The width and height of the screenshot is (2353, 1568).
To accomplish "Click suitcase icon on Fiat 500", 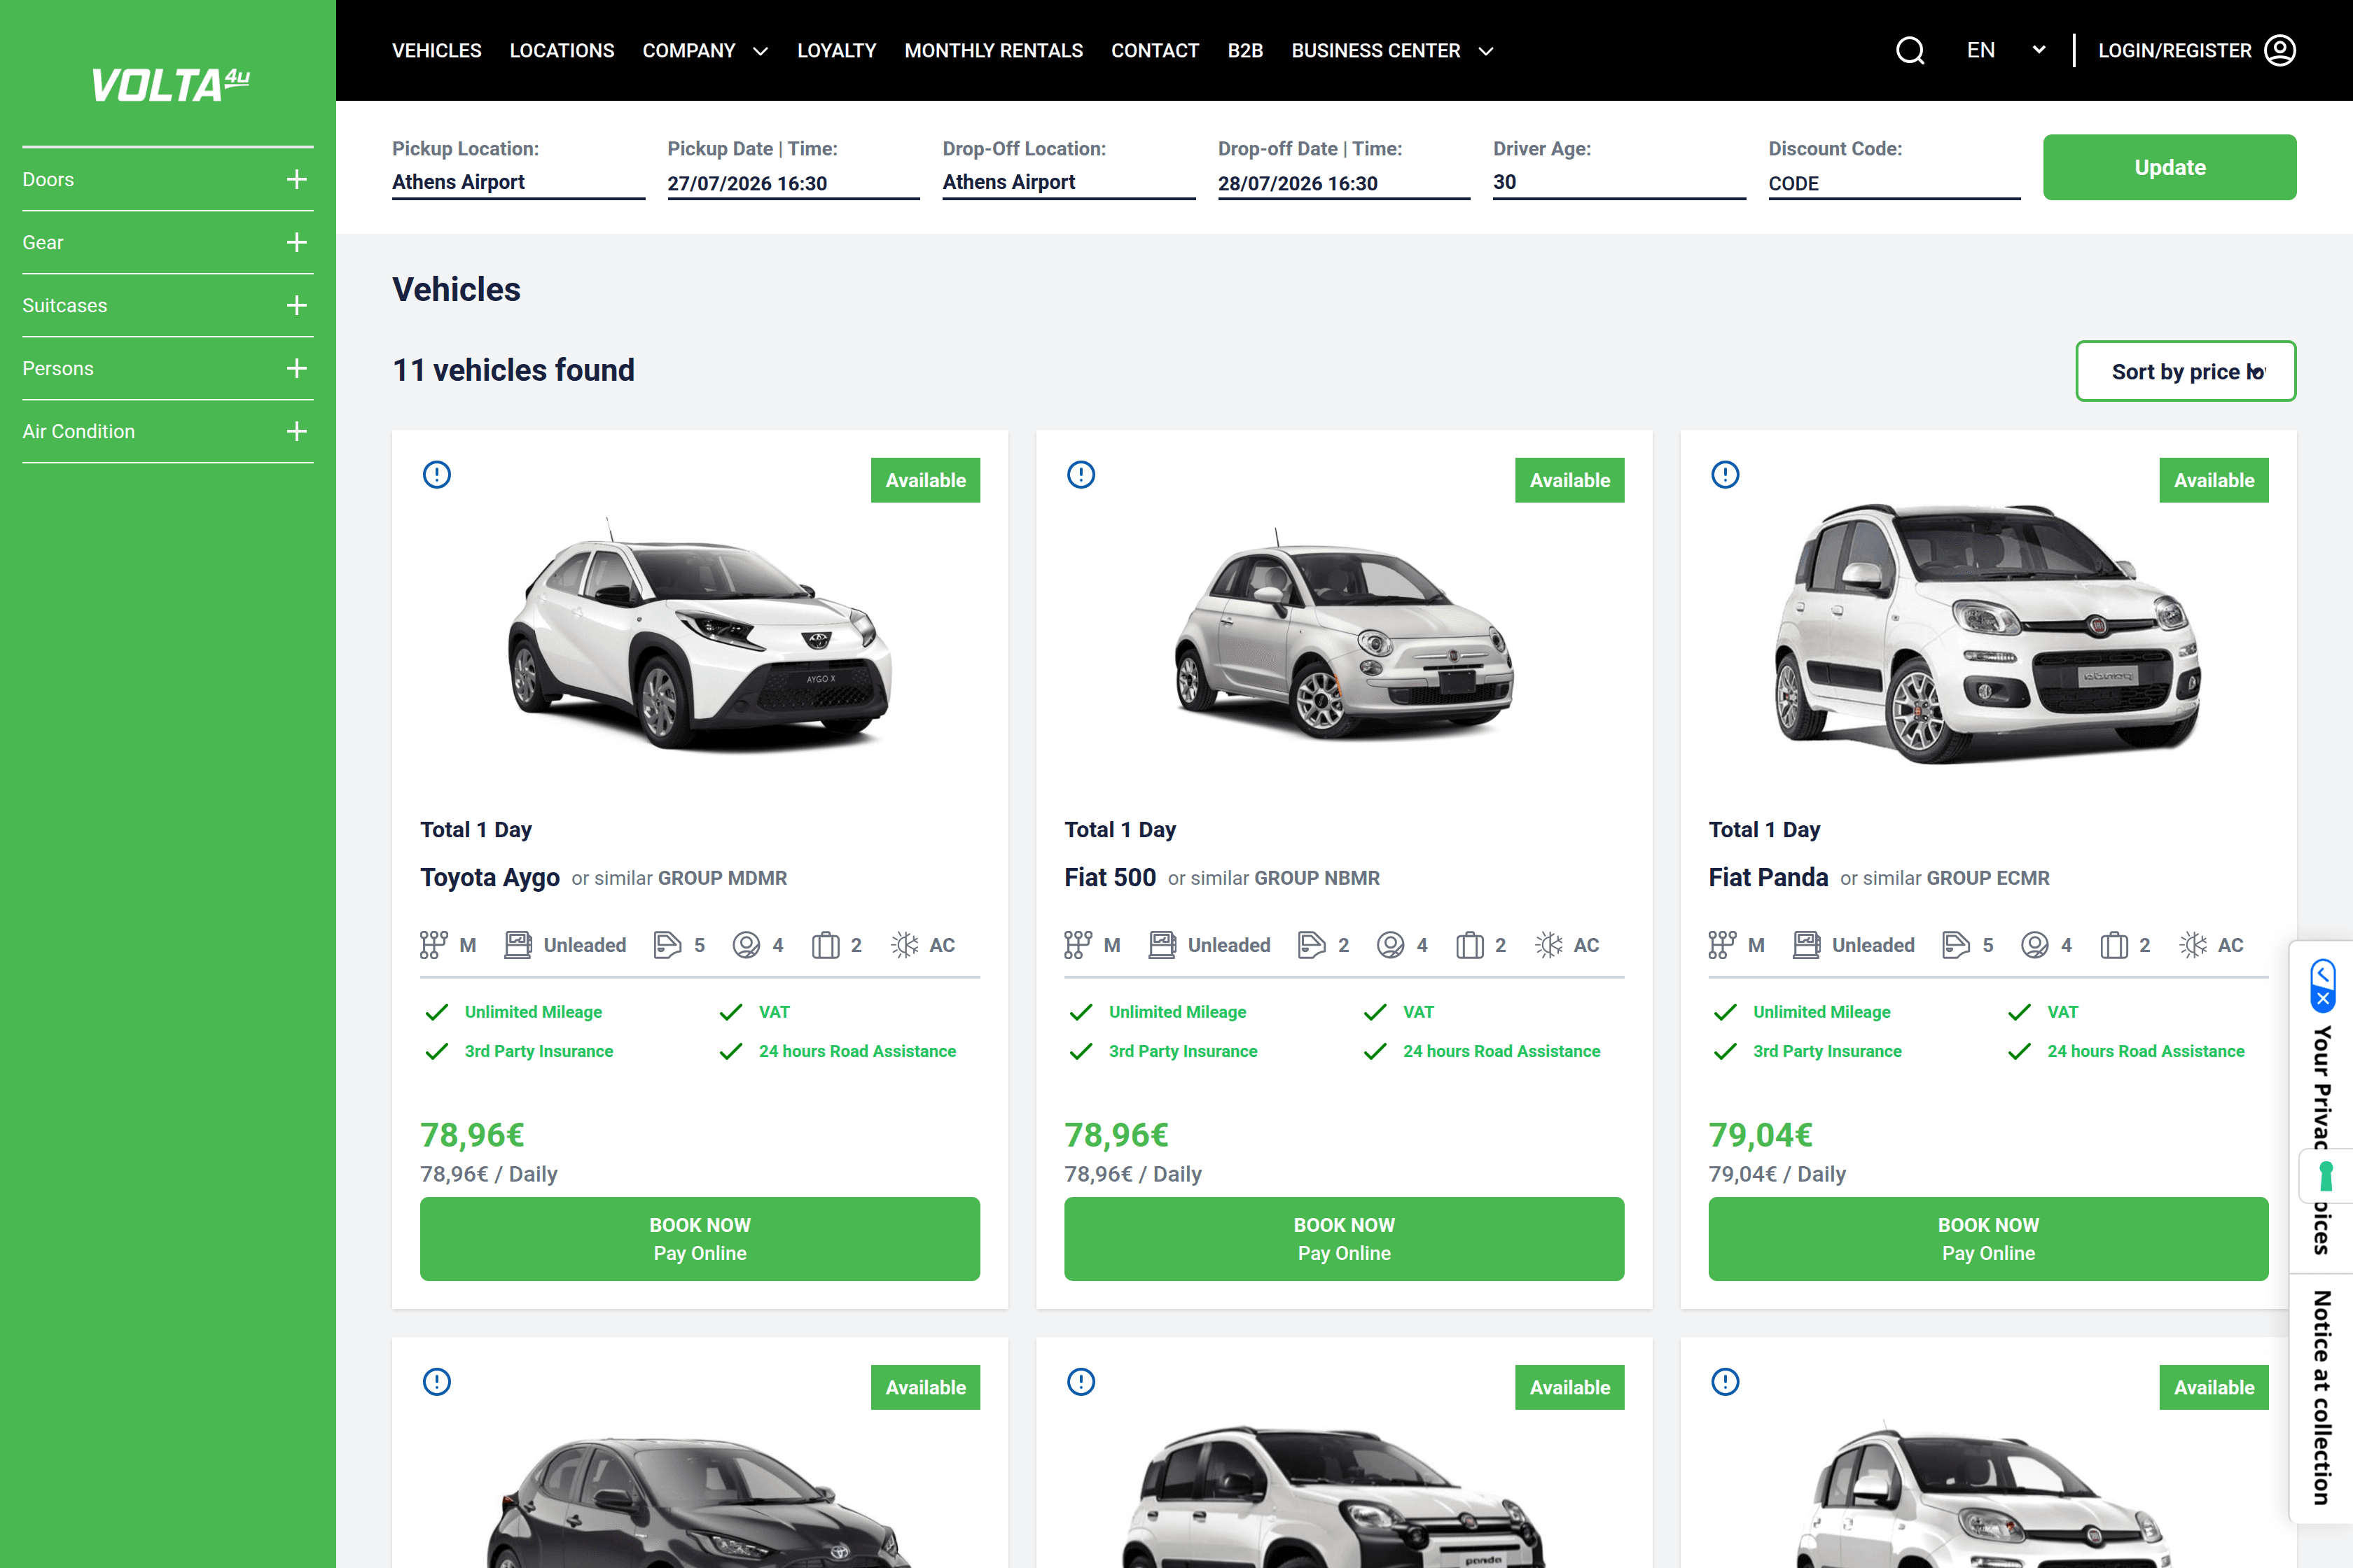I will tap(1470, 945).
